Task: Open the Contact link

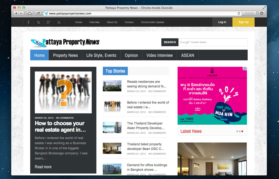Action: pyautogui.click(x=129, y=22)
